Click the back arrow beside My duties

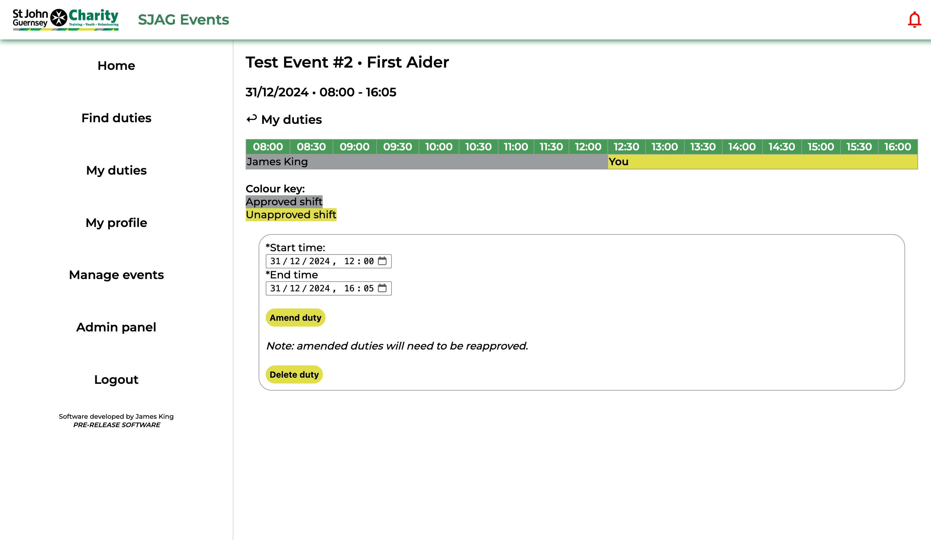click(251, 119)
